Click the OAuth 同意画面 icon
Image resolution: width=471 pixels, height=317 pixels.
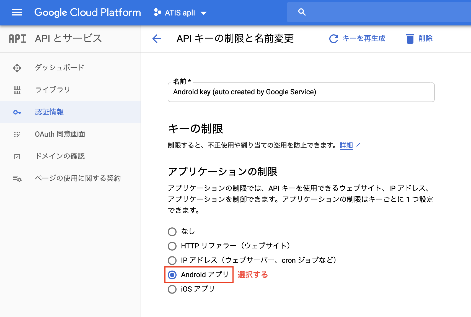17,134
